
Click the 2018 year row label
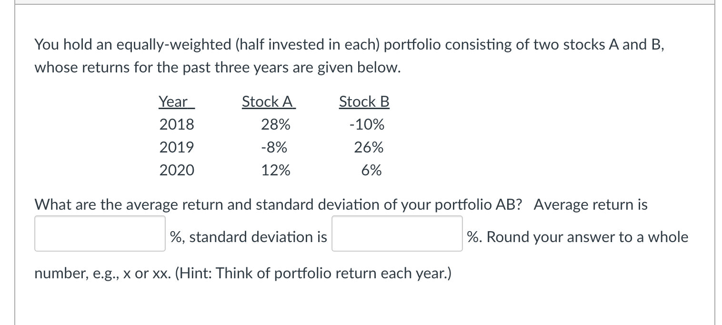(177, 125)
